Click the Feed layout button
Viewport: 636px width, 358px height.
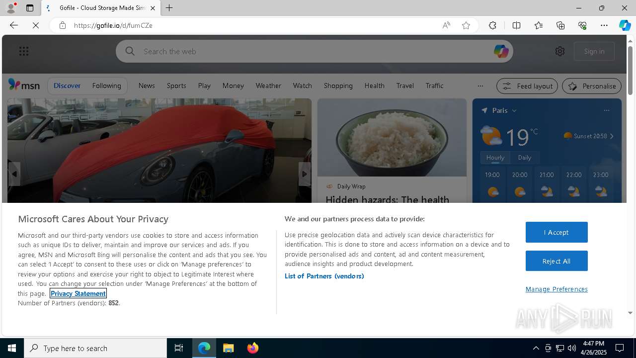[527, 86]
